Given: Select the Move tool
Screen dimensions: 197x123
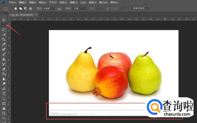Looking at the screenshot, I should (4, 20).
